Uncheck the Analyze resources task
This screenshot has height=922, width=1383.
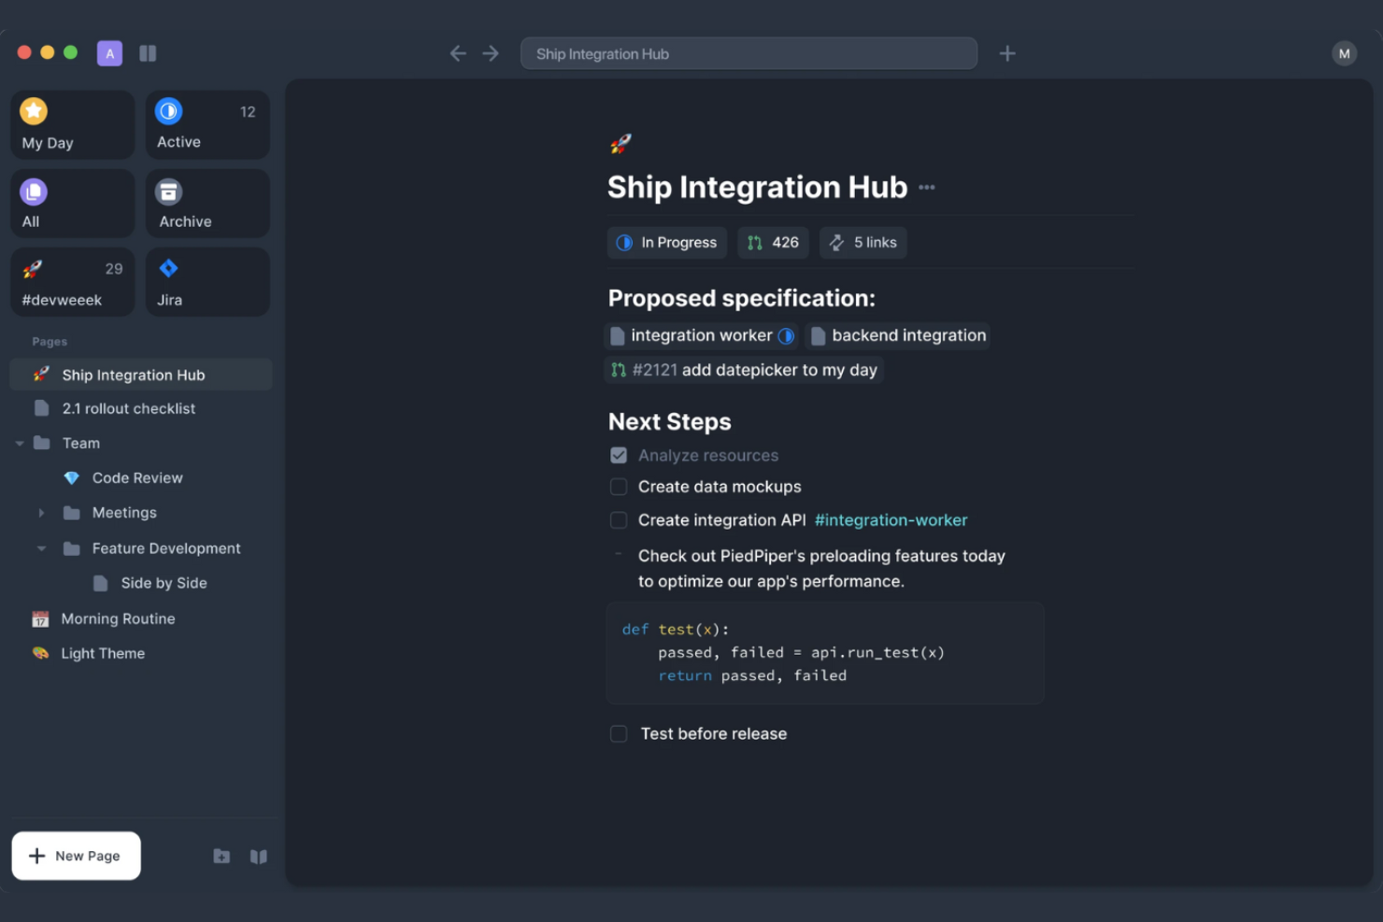(619, 455)
